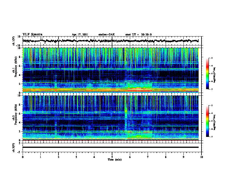Click time axis tick label "9"
The image size is (227, 176).
click(x=183, y=157)
